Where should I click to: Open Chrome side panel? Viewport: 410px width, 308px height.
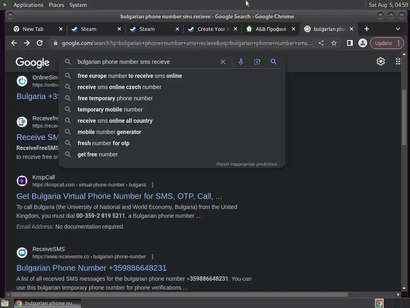tap(350, 43)
